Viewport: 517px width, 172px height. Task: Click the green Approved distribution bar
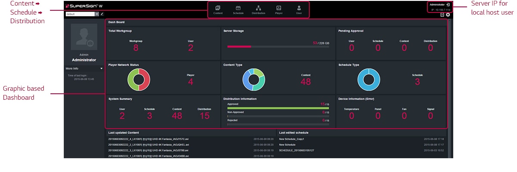pyautogui.click(x=278, y=108)
